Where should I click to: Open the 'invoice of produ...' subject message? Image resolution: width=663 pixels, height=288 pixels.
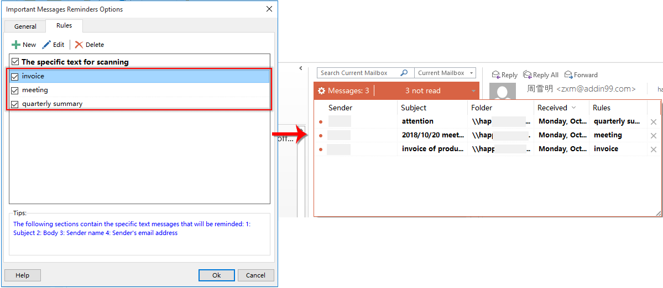click(433, 148)
